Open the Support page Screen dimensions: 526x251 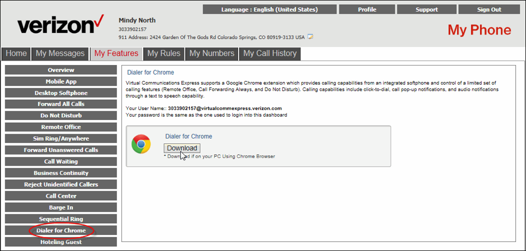point(427,10)
